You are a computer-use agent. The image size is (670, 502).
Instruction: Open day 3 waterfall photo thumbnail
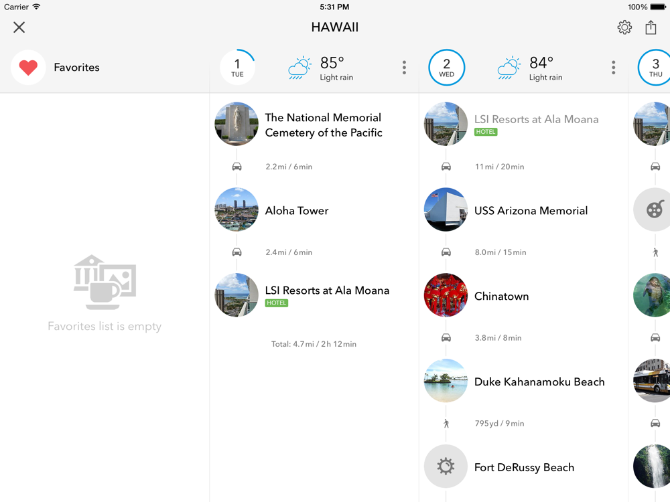tap(652, 466)
